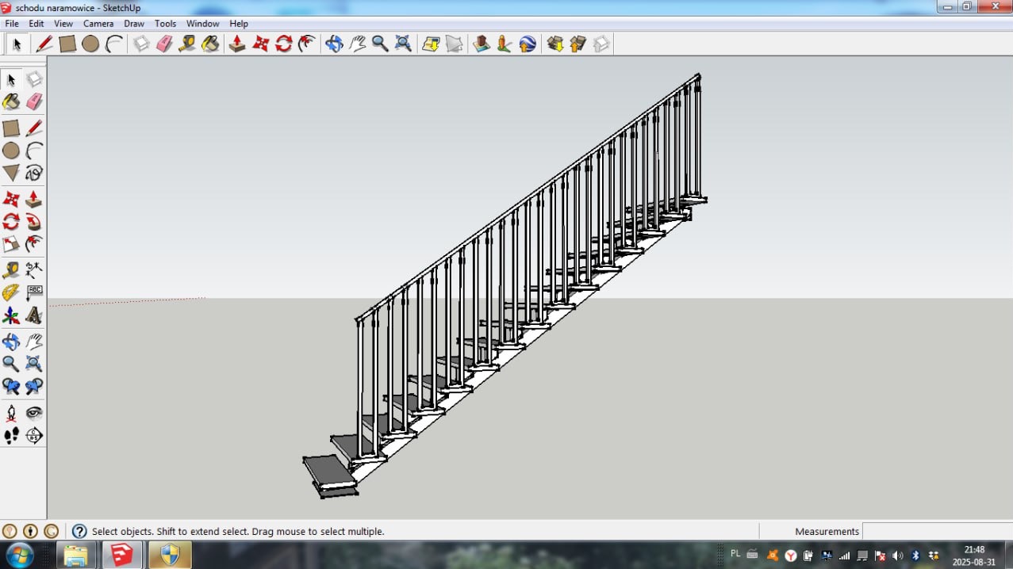Click inside the Measurements field
Image resolution: width=1013 pixels, height=569 pixels.
(936, 531)
